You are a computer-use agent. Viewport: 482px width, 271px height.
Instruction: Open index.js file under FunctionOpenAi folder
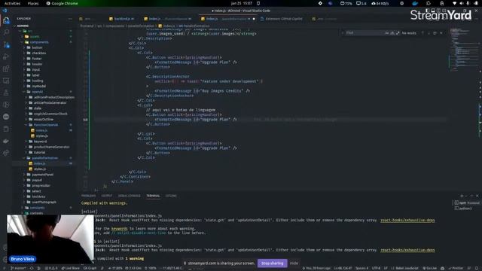41,130
